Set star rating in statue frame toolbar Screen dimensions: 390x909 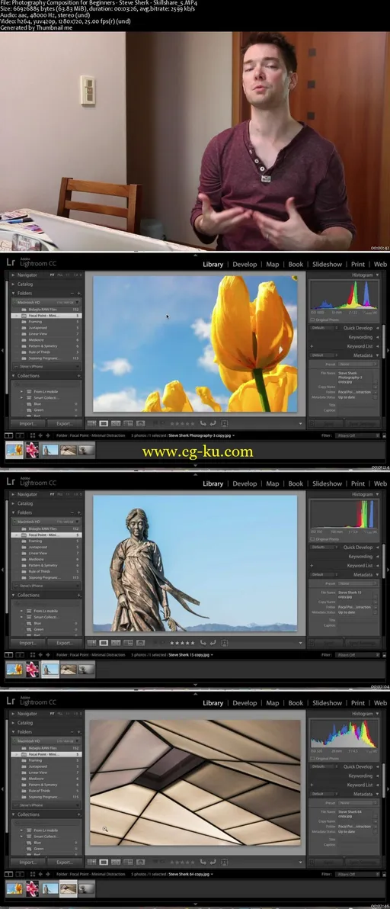pyautogui.click(x=182, y=643)
